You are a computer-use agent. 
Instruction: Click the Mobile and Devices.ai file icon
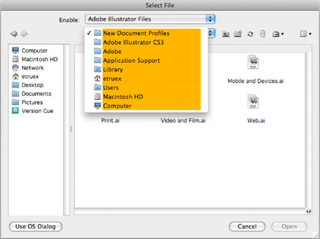[253, 62]
